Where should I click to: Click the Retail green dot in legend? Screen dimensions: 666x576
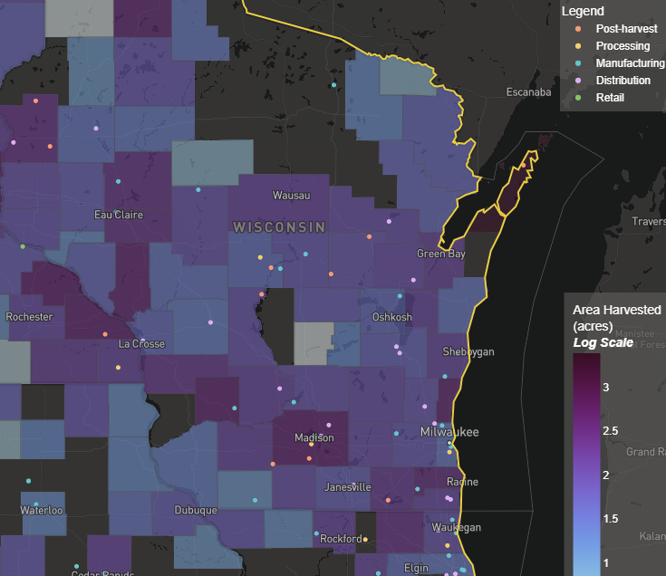(578, 98)
